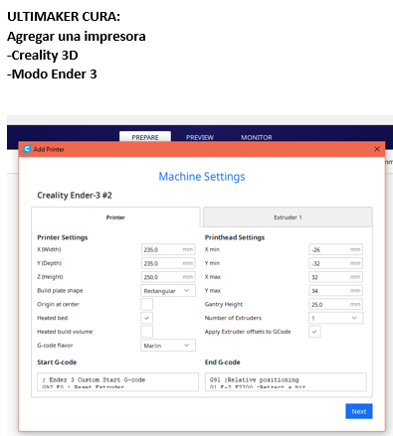Click the Gantry Height label
The image size is (393, 436).
[224, 304]
